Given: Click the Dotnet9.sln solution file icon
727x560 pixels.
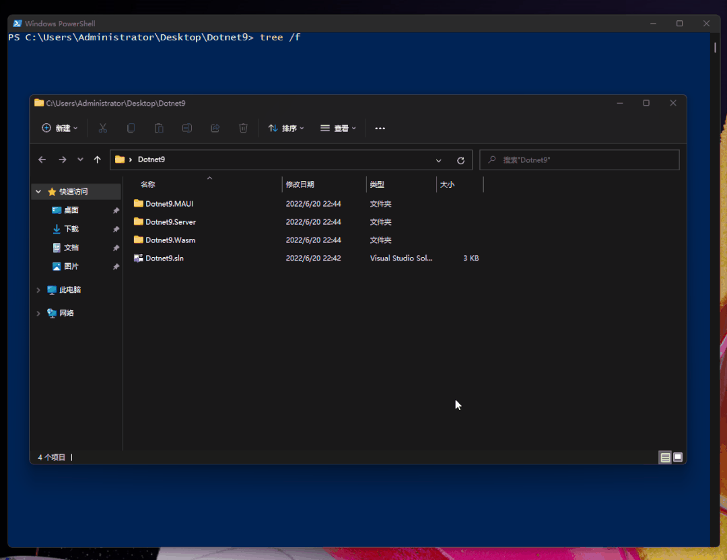Looking at the screenshot, I should tap(138, 258).
